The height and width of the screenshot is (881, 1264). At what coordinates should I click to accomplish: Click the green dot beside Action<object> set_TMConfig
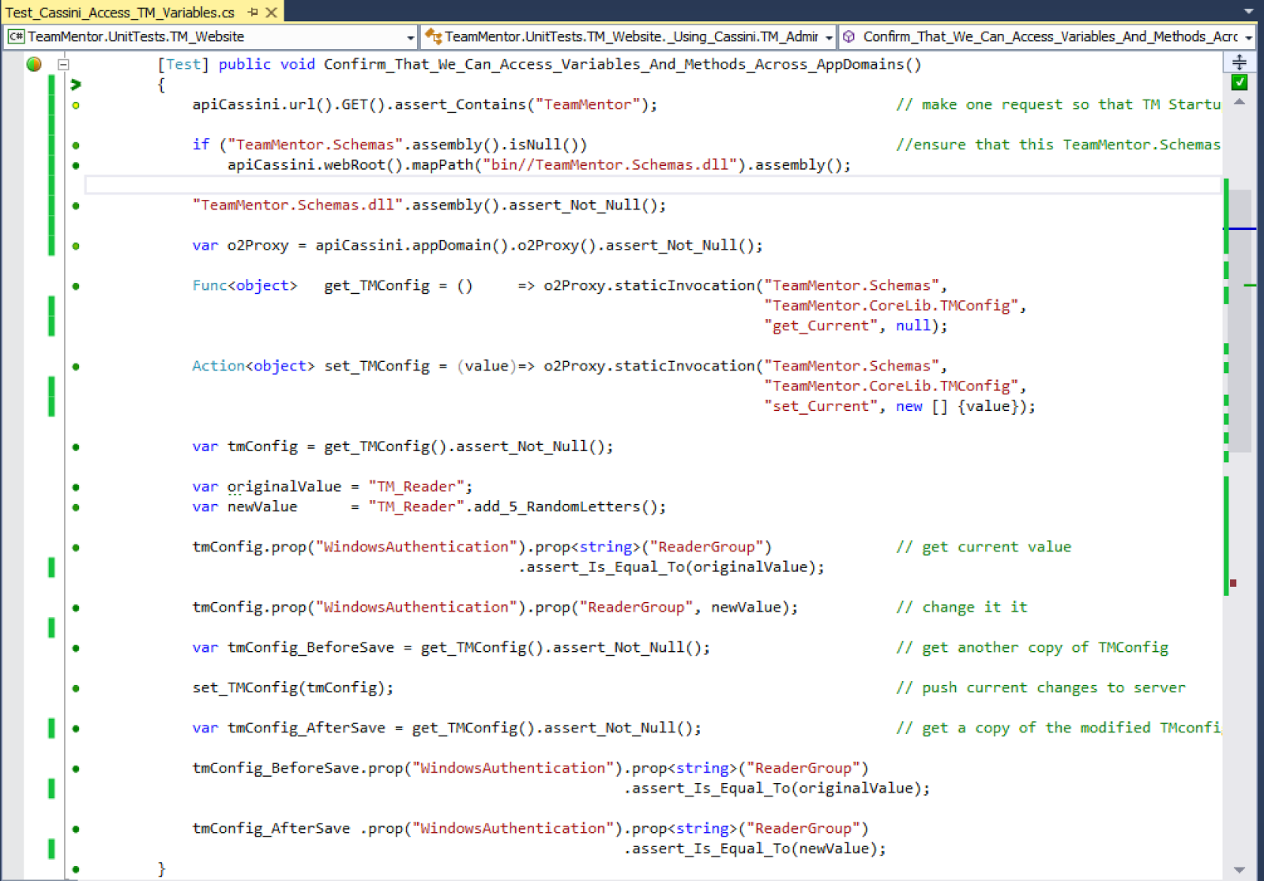(76, 367)
